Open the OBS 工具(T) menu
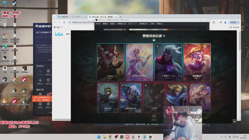The height and width of the screenshot is (140, 249). pos(152,24)
